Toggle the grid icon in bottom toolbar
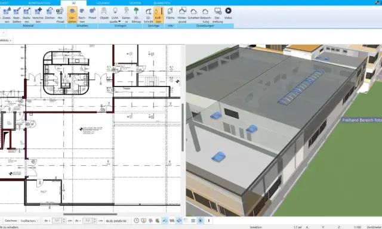The width and height of the screenshot is (382, 229). 193,221
